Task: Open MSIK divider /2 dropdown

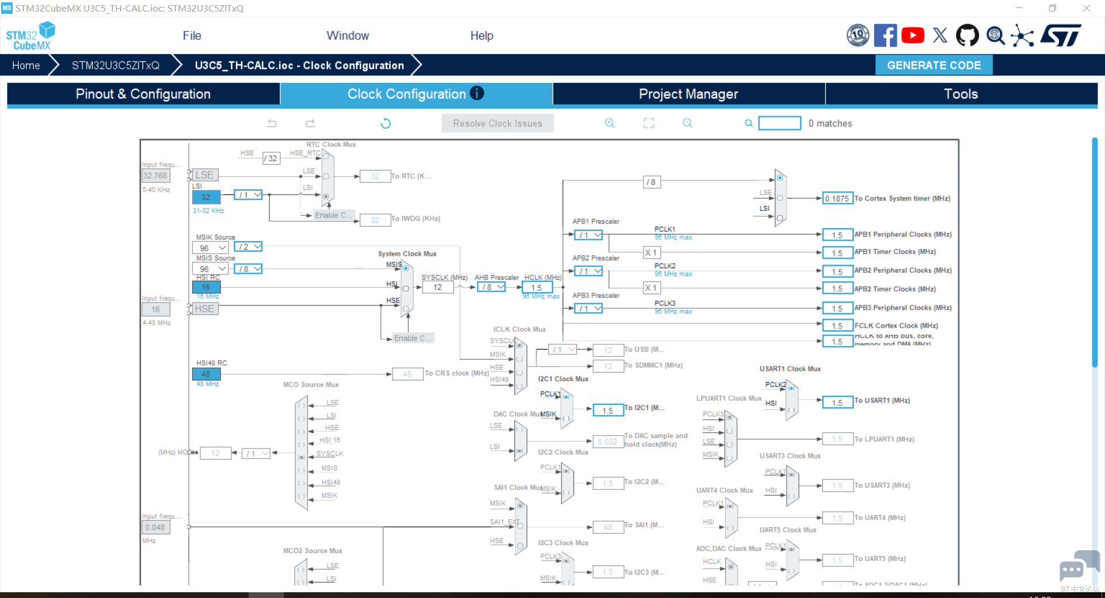Action: click(248, 247)
